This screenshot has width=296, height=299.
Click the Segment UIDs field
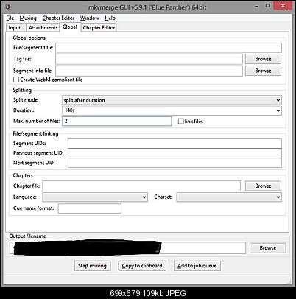point(175,144)
